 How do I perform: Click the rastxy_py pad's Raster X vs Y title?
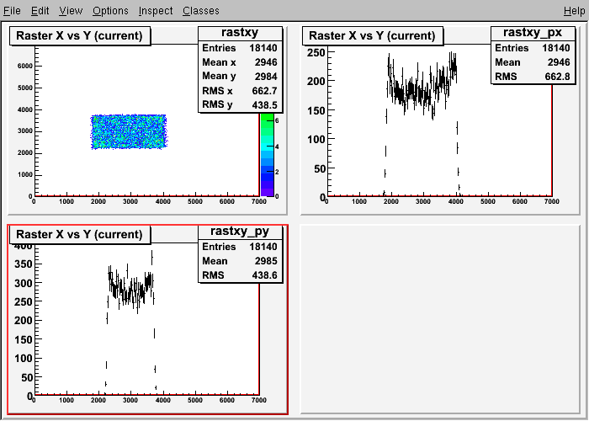pos(80,234)
